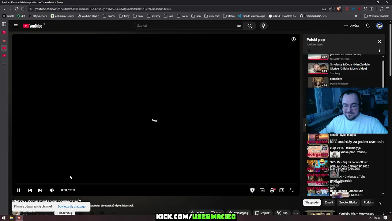Viewport: 392px width, 221px height.
Task: Open extensions puzzle icon
Action: point(365,9)
